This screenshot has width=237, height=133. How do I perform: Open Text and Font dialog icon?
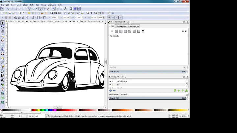pos(92,13)
